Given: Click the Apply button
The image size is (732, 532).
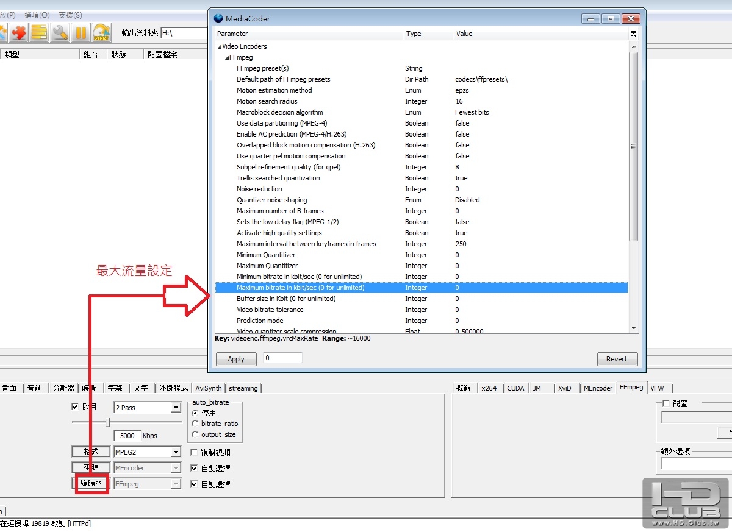Looking at the screenshot, I should click(236, 359).
